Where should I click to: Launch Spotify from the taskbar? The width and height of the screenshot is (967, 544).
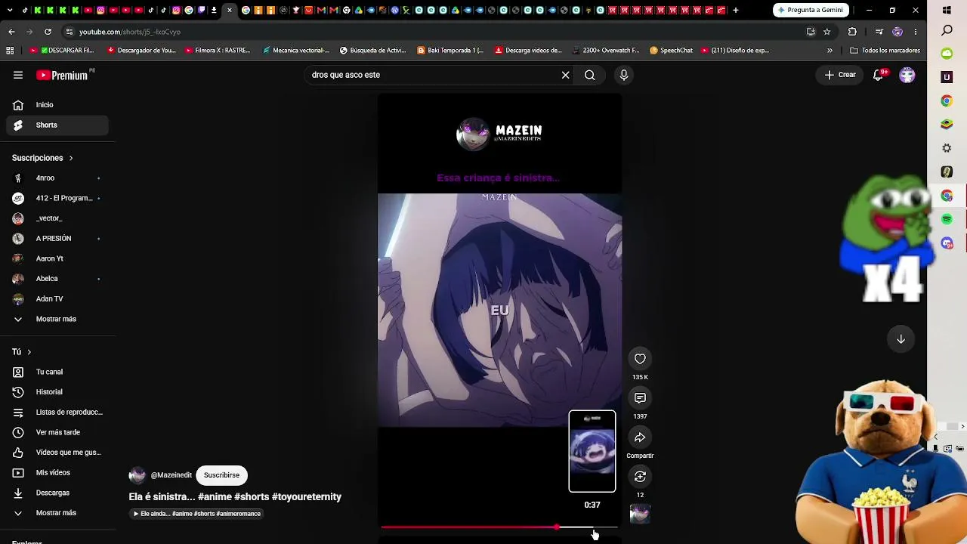[x=947, y=219]
